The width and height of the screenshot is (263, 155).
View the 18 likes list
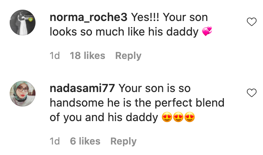coord(88,56)
